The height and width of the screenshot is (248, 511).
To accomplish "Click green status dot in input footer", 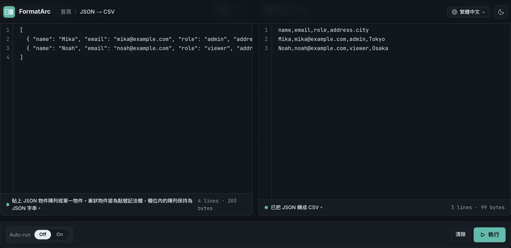I will point(8,205).
